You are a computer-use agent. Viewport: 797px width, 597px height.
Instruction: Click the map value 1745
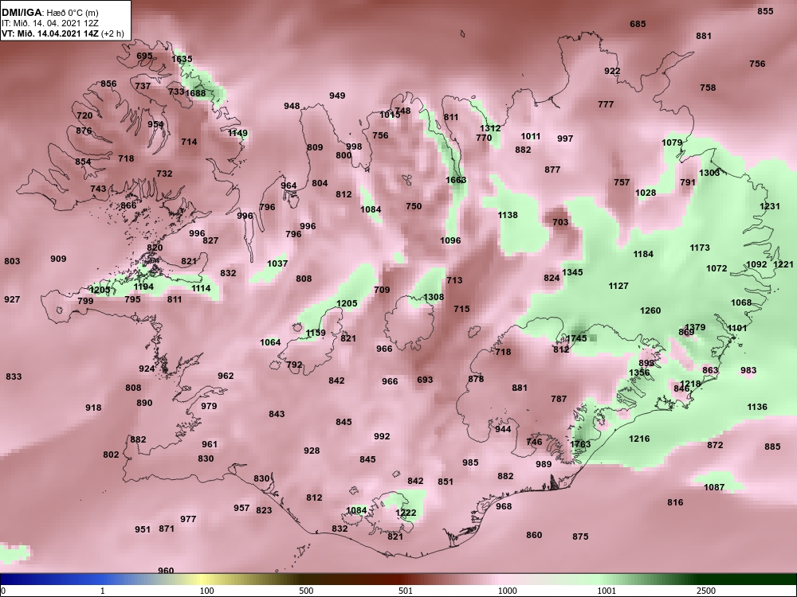[x=576, y=338]
